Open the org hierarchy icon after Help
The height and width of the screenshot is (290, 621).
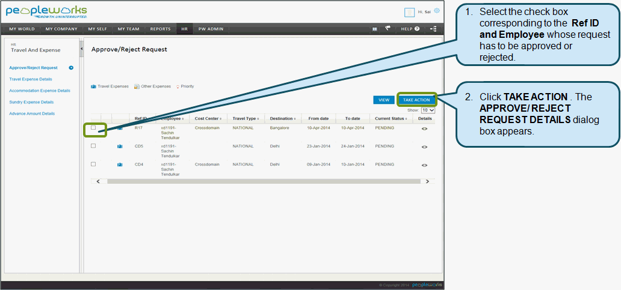click(433, 29)
